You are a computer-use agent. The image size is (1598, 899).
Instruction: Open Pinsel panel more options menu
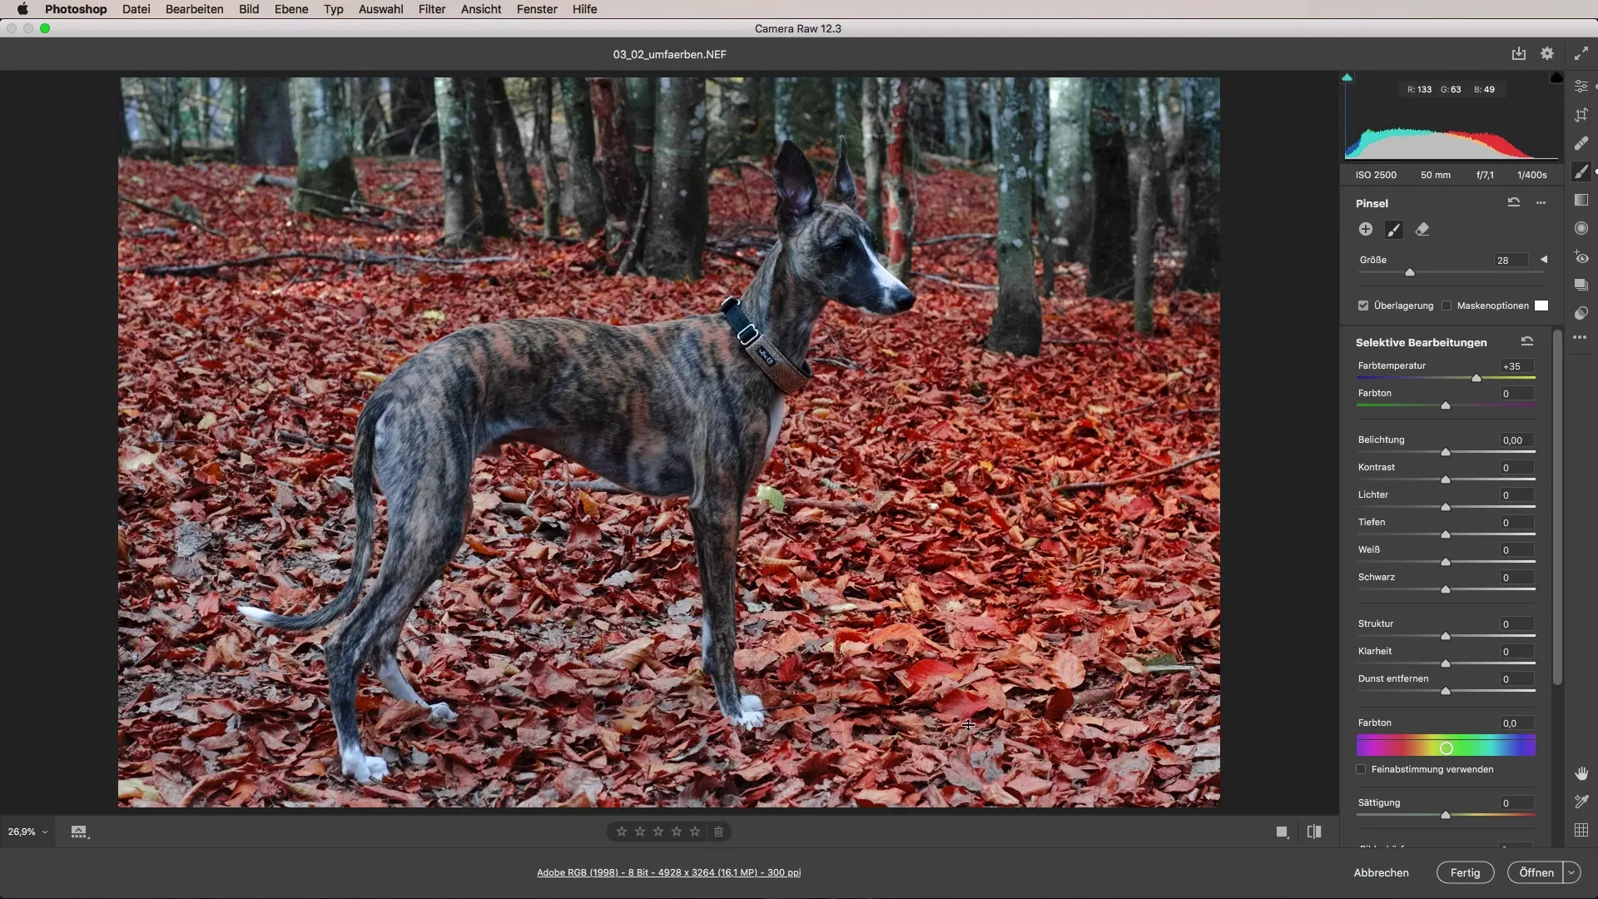[x=1541, y=202]
